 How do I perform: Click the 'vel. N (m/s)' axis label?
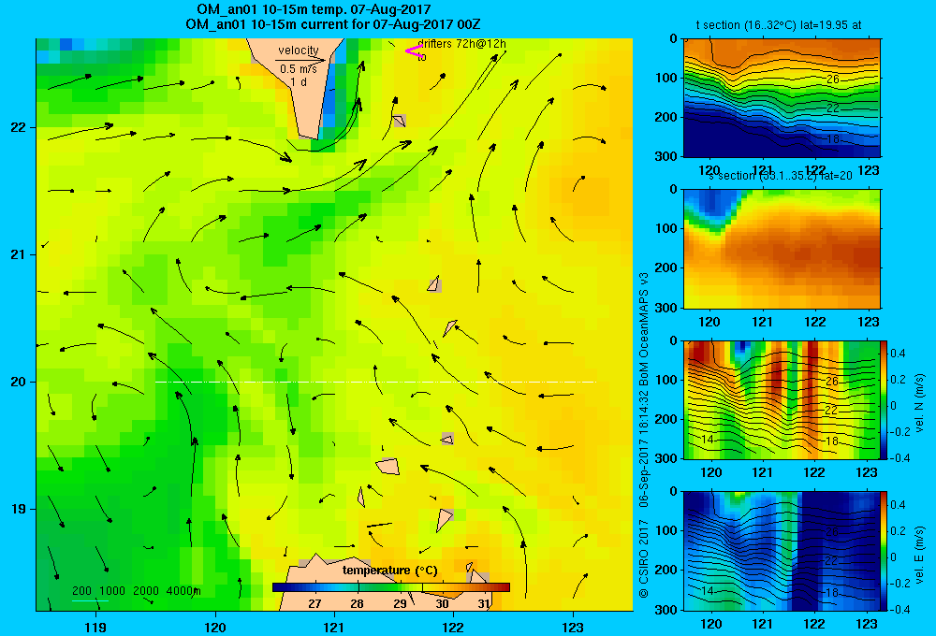coord(919,403)
